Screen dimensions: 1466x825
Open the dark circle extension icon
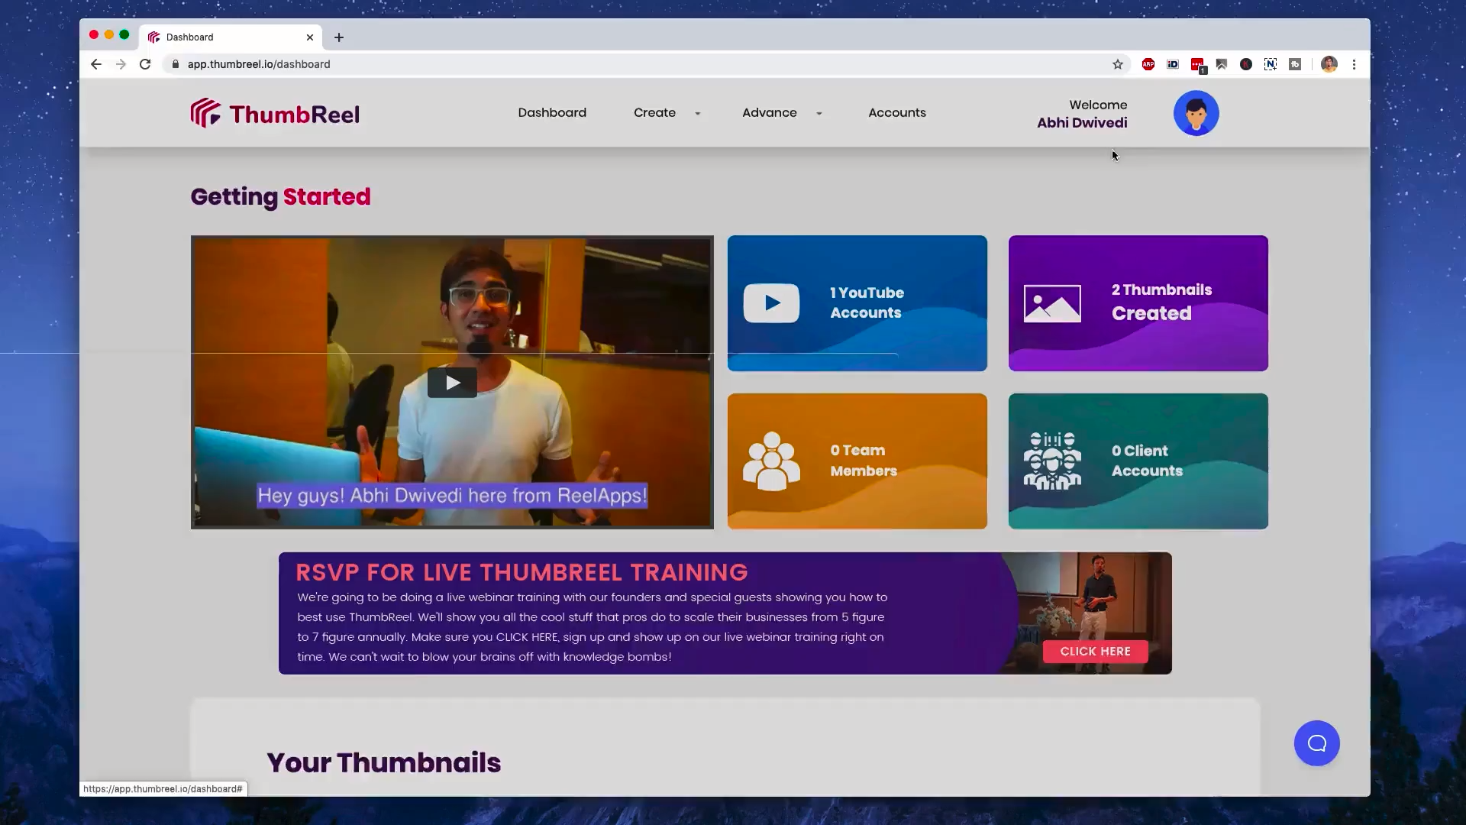tap(1245, 64)
